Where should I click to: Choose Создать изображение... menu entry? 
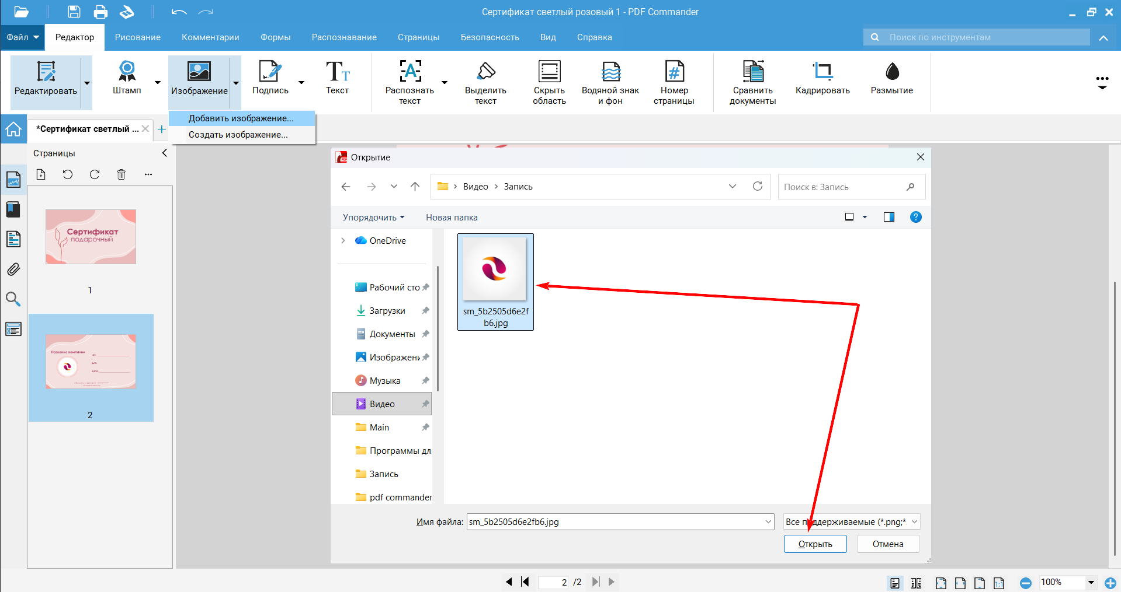[x=238, y=135]
